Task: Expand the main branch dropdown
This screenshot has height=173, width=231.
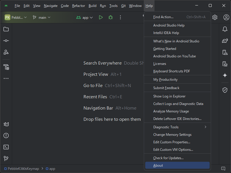Action: pyautogui.click(x=41, y=17)
